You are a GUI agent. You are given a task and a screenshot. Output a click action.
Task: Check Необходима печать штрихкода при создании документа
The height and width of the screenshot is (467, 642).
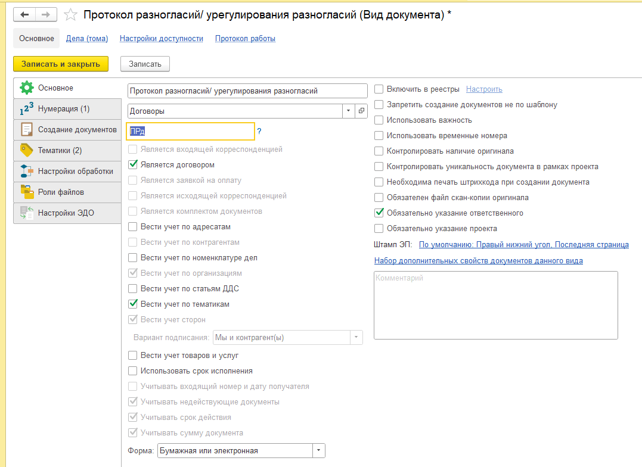click(379, 182)
